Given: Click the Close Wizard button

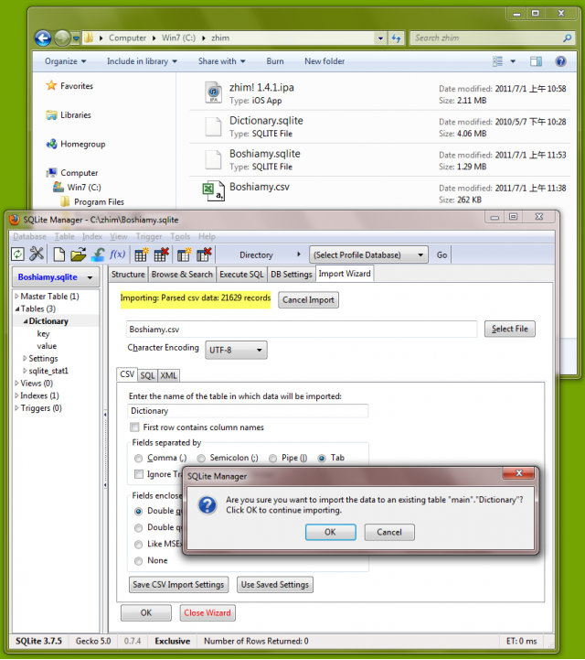Looking at the screenshot, I should [x=207, y=613].
